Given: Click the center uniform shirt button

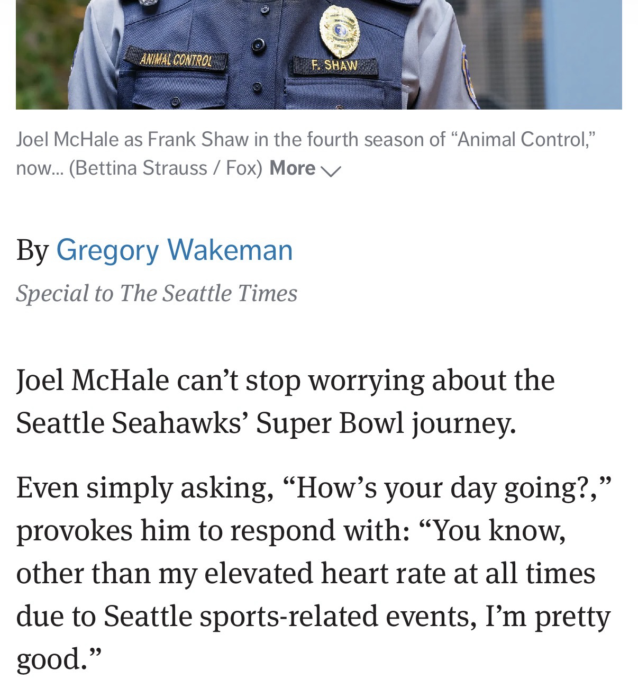Looking at the screenshot, I should 258,45.
